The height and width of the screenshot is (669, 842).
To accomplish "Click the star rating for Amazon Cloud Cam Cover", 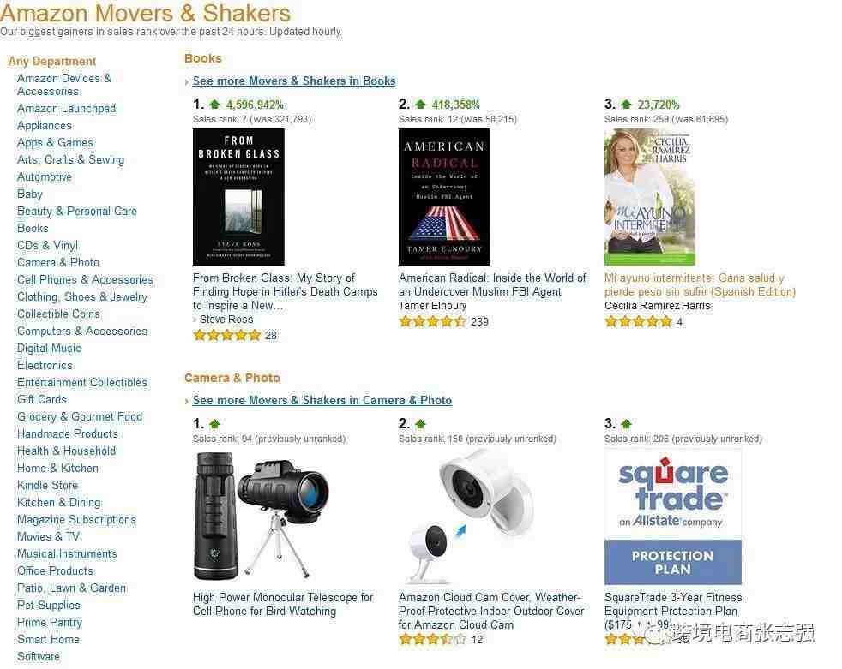I will 432,639.
